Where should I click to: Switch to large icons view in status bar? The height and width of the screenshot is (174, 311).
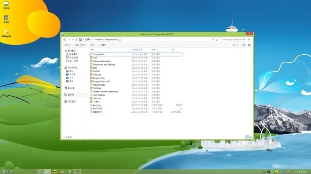tap(250, 137)
